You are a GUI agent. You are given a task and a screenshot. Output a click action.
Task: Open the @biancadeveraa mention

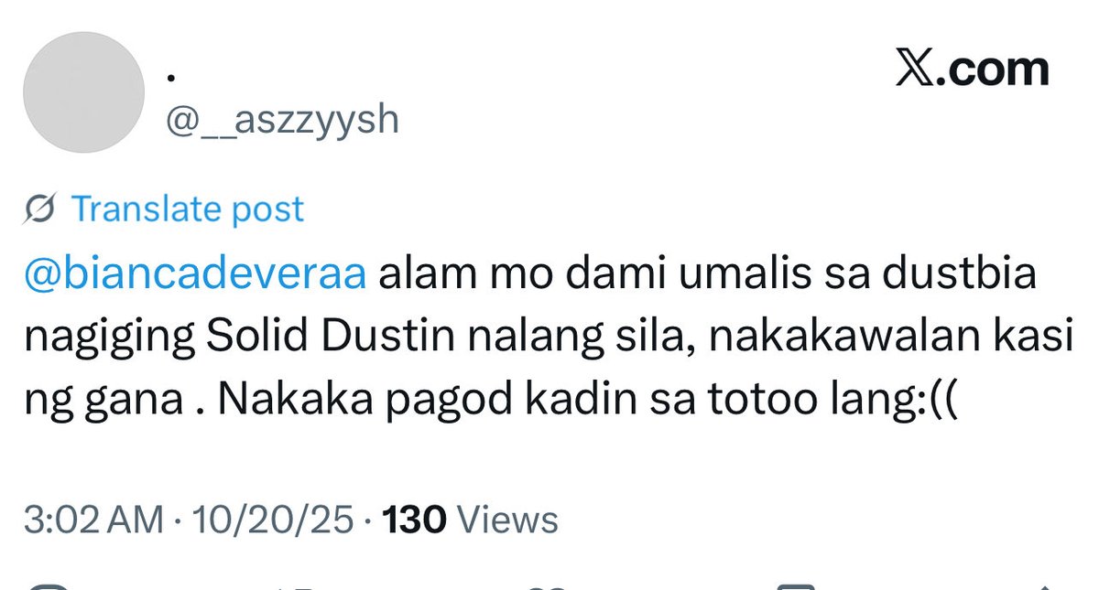(195, 276)
